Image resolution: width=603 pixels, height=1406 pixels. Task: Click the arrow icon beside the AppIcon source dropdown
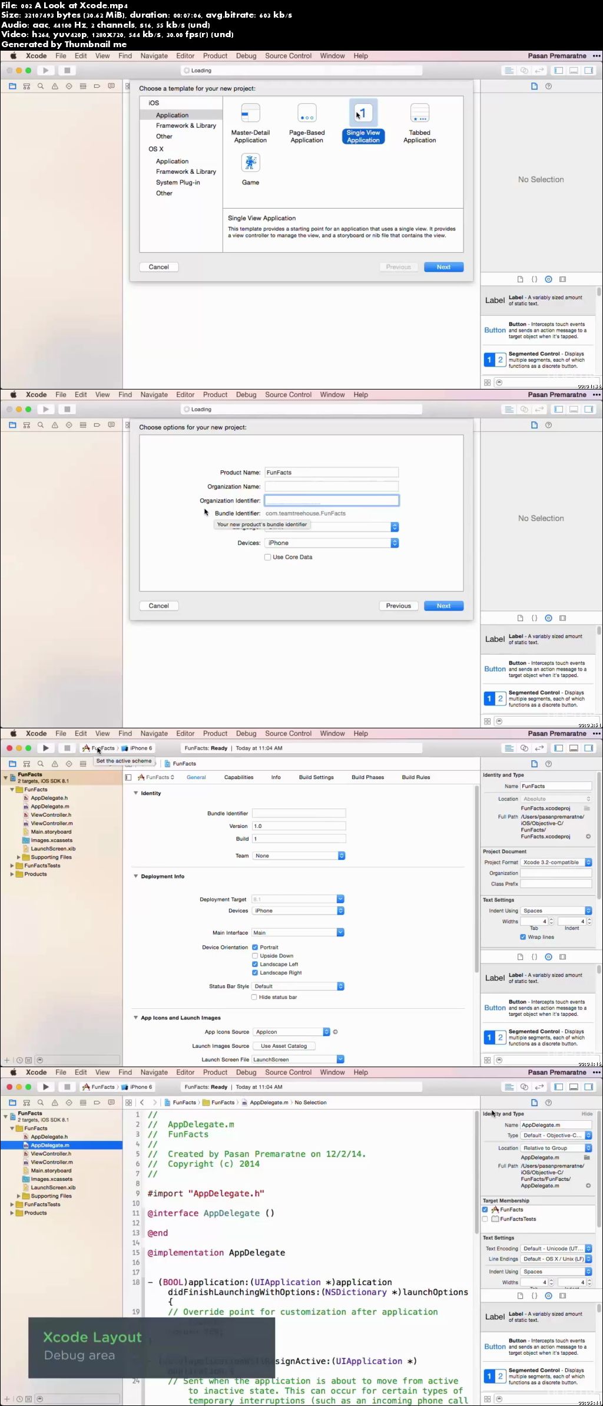pos(335,1032)
